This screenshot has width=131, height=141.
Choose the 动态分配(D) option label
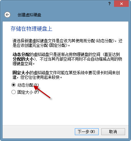[28, 85]
